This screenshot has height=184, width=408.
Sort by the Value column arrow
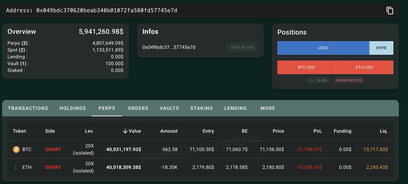click(x=125, y=131)
